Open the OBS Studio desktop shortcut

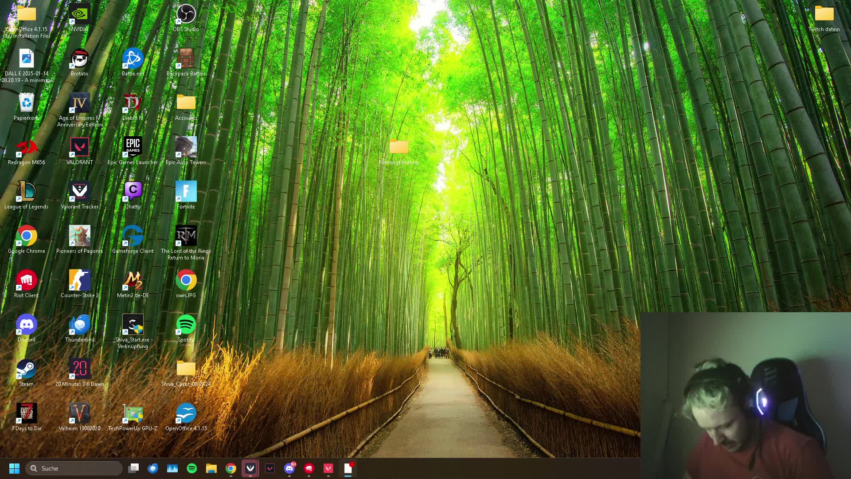[186, 18]
